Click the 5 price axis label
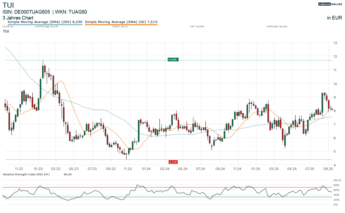This screenshot has width=345, height=213. (335, 151)
